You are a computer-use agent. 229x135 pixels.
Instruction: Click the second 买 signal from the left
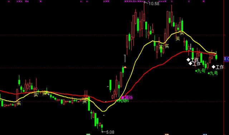pos(36,95)
